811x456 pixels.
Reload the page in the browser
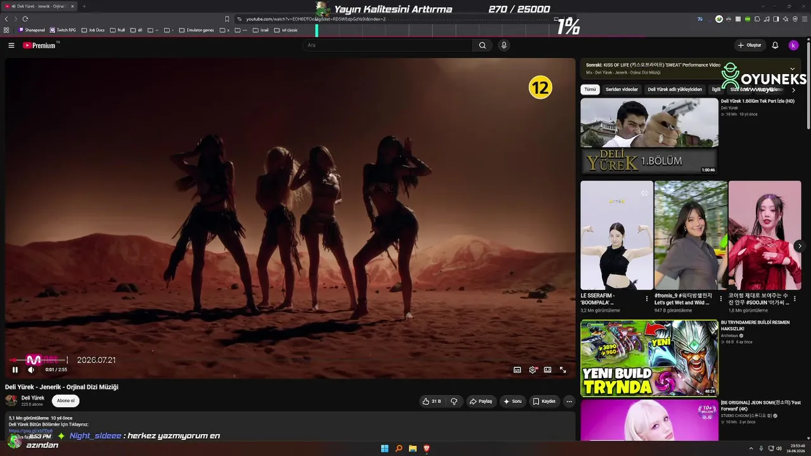click(25, 19)
